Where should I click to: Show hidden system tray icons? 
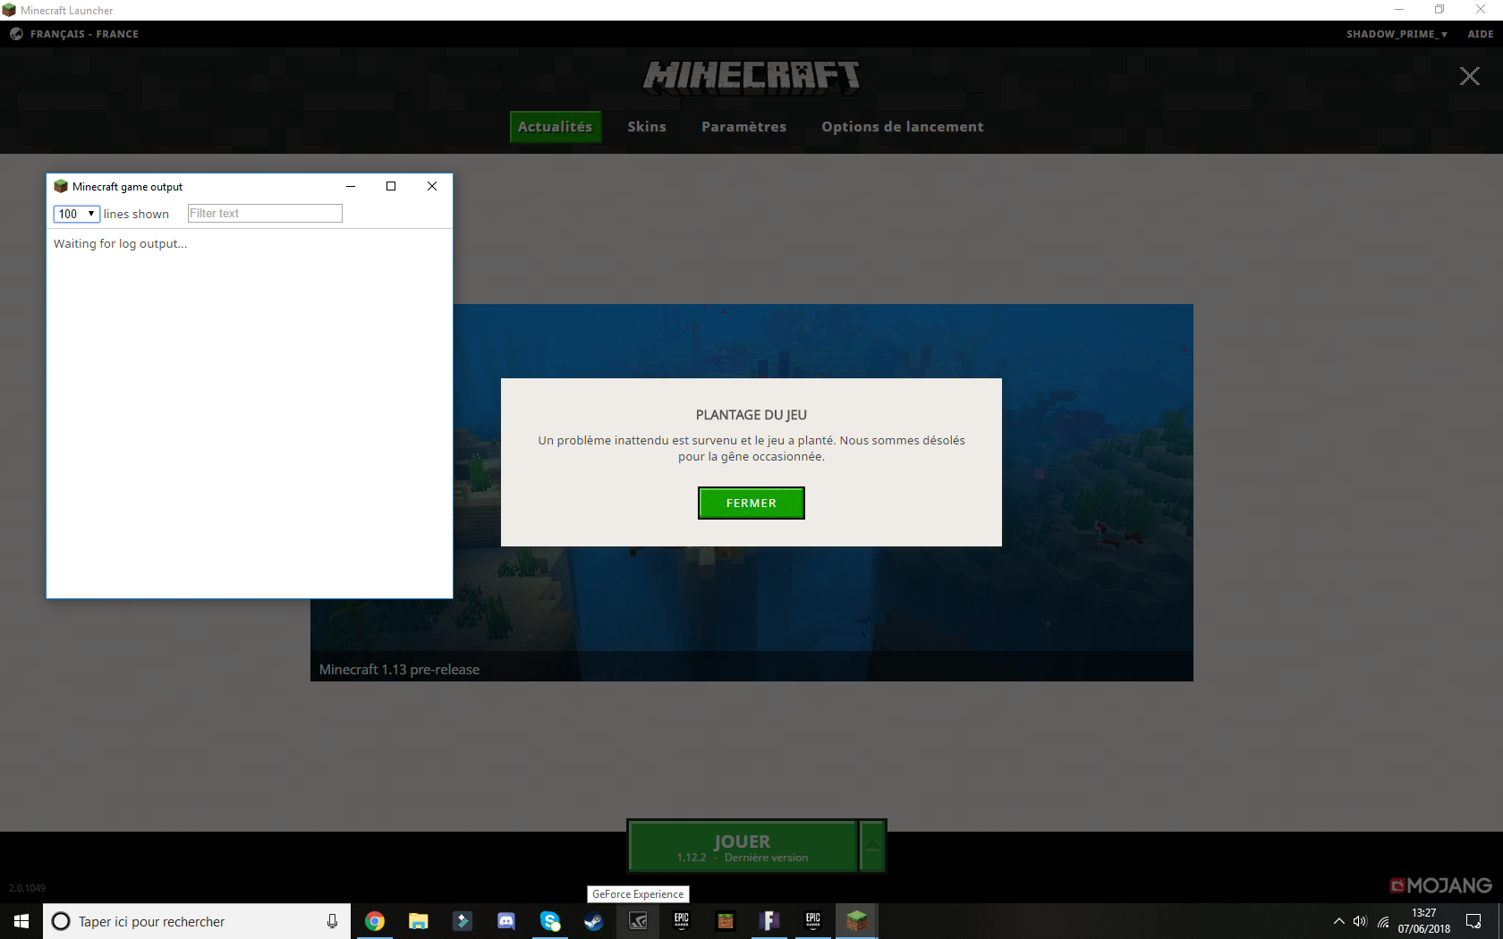point(1339,921)
